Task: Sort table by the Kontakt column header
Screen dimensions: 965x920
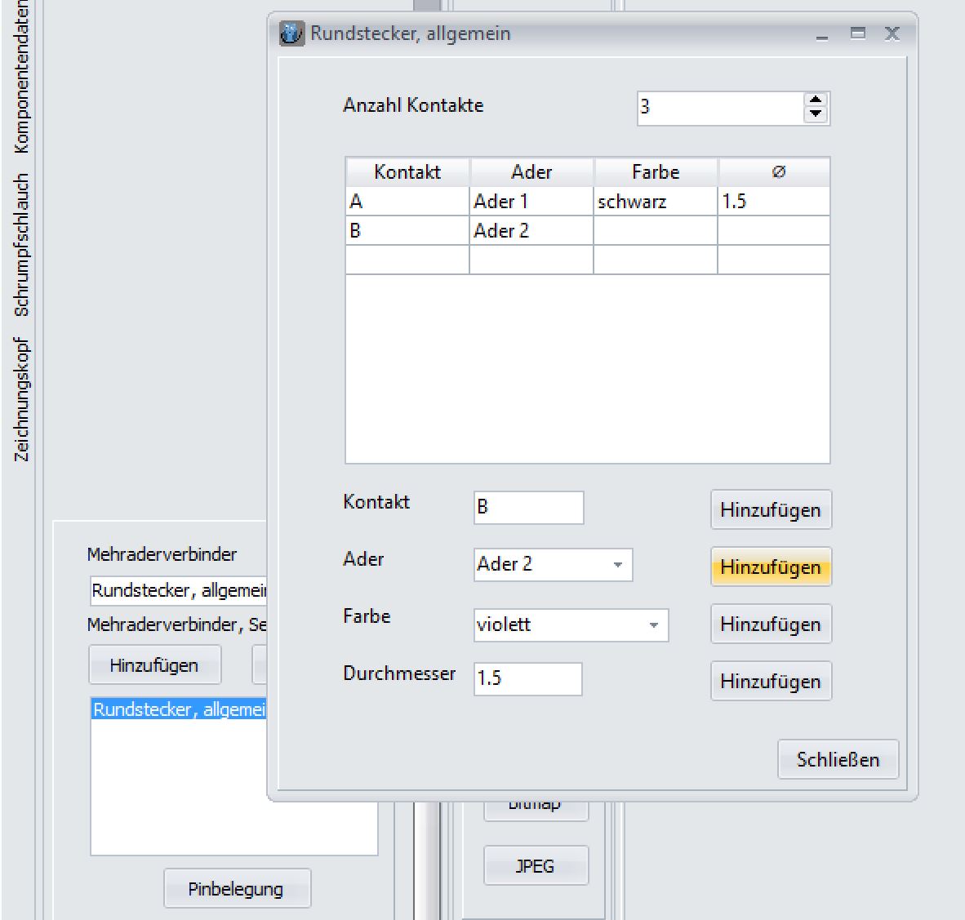Action: click(407, 172)
